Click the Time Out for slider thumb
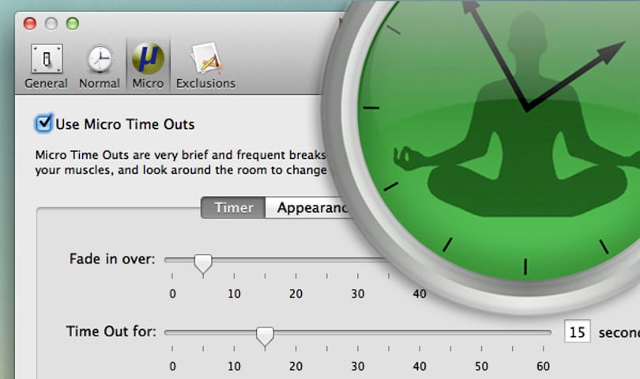640x379 pixels. (x=265, y=336)
